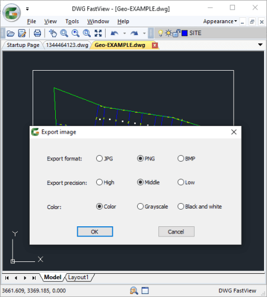Image resolution: width=267 pixels, height=297 pixels.
Task: Minimize the document child window
Action: tap(243, 21)
